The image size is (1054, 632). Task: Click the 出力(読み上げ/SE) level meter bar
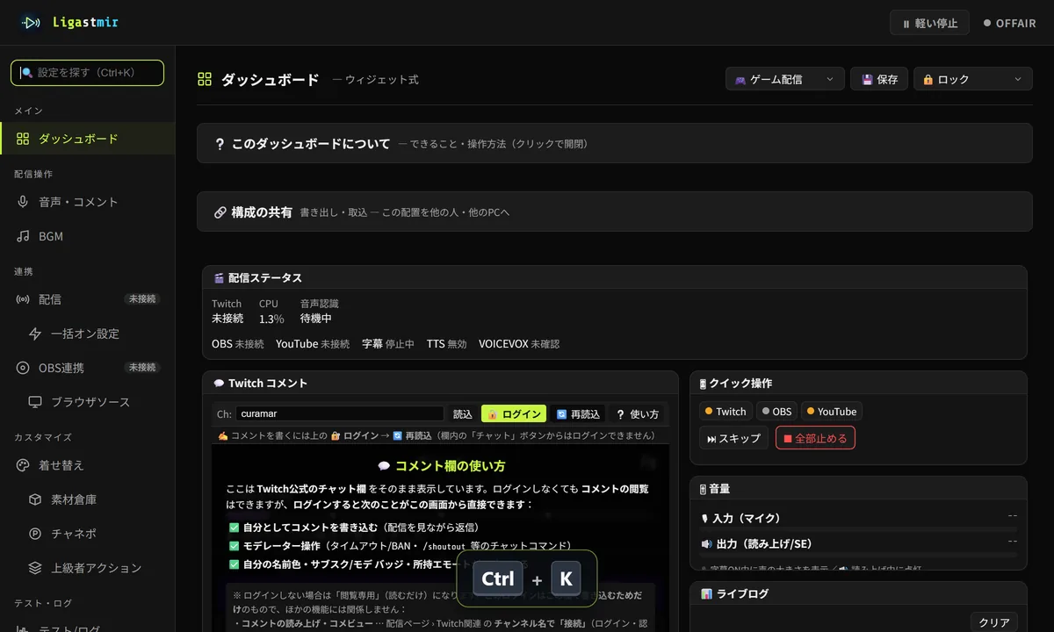tap(858, 555)
